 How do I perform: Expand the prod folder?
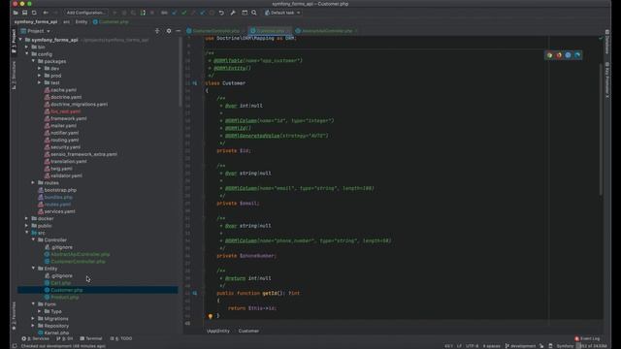point(40,76)
